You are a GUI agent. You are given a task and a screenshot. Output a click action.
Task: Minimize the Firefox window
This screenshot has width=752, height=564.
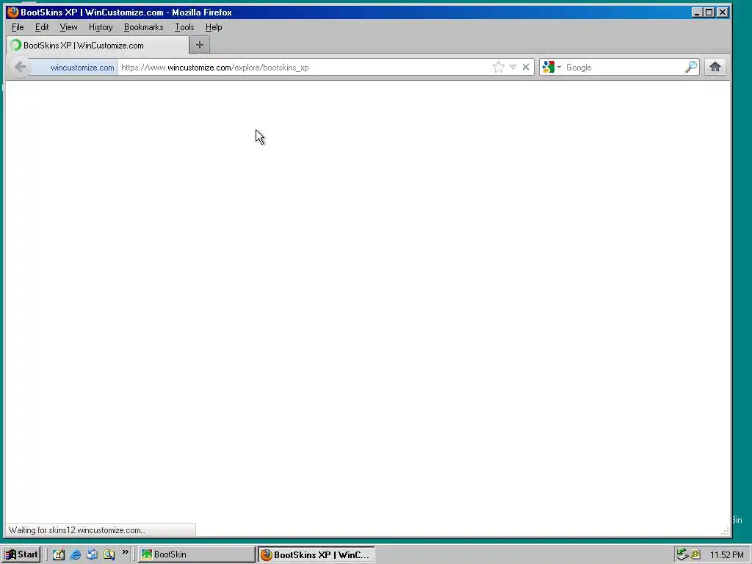coord(697,12)
